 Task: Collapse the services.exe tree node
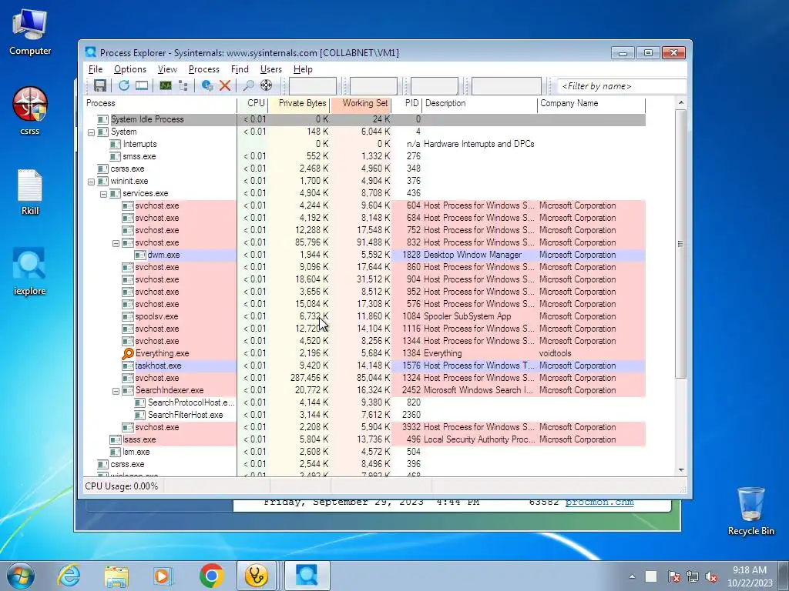click(x=103, y=193)
